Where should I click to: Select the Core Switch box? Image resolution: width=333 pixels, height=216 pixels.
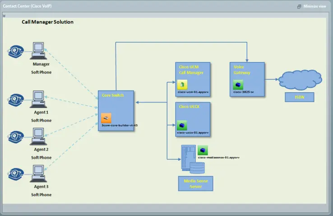[x=116, y=111]
